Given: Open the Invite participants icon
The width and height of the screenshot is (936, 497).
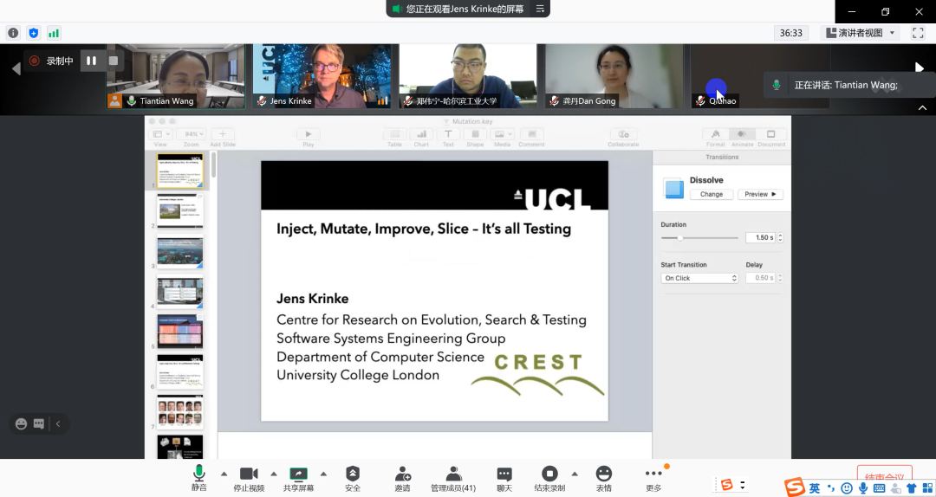Looking at the screenshot, I should tap(402, 474).
